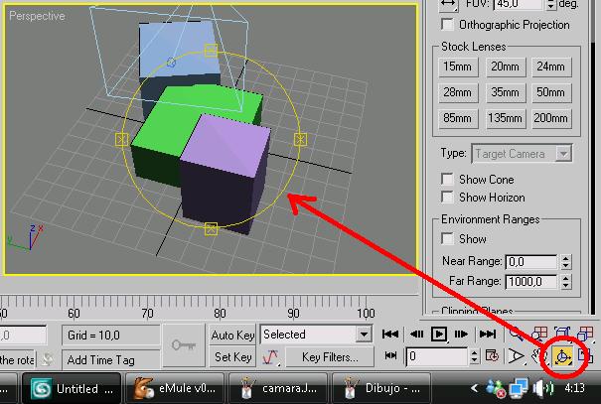Image resolution: width=601 pixels, height=404 pixels.
Task: Choose the 20mm stock lens
Action: (x=505, y=67)
